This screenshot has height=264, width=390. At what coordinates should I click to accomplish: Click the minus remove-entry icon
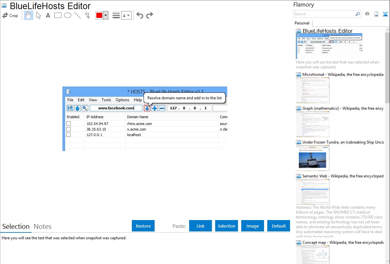(162, 108)
